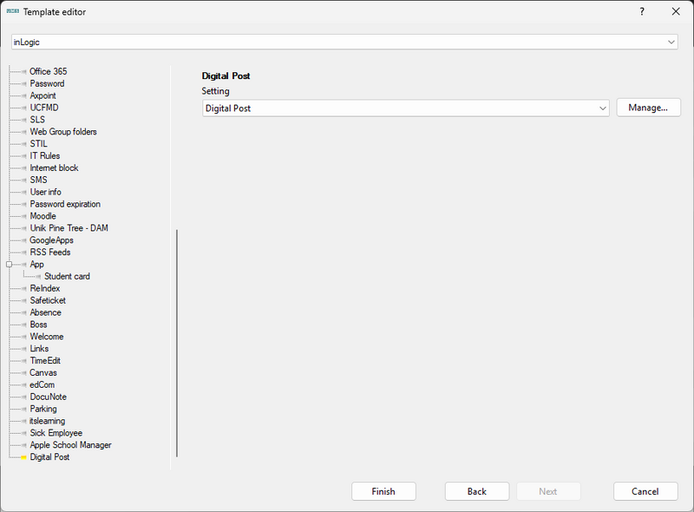Click the Finish button
Viewport: 694px width, 512px height.
(383, 491)
